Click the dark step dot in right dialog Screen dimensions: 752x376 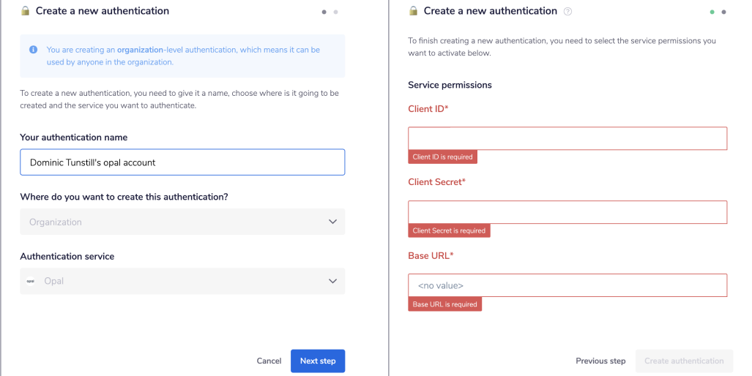tap(723, 12)
